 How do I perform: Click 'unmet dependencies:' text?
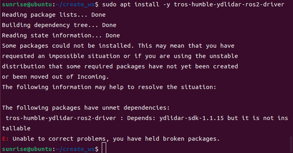click(136, 108)
